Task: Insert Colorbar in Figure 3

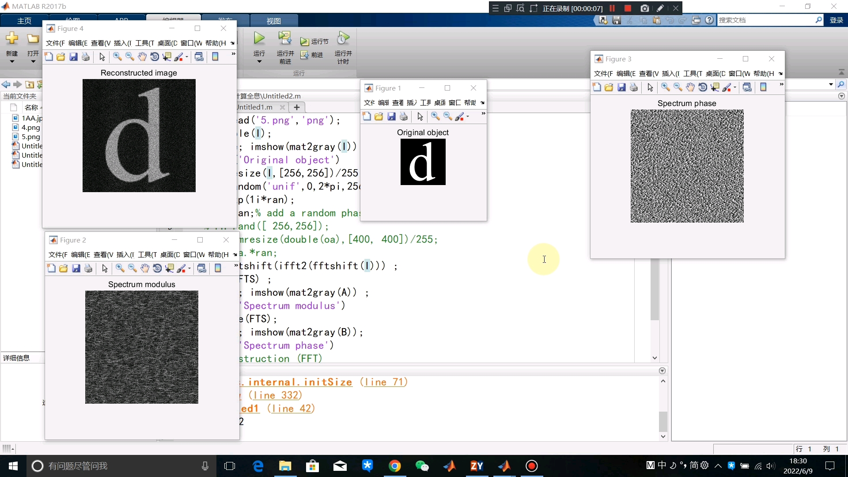Action: click(x=763, y=87)
